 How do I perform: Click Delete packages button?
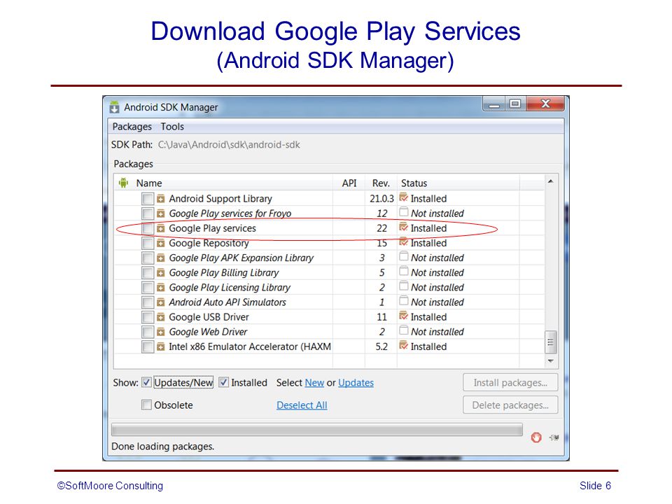[x=510, y=405]
